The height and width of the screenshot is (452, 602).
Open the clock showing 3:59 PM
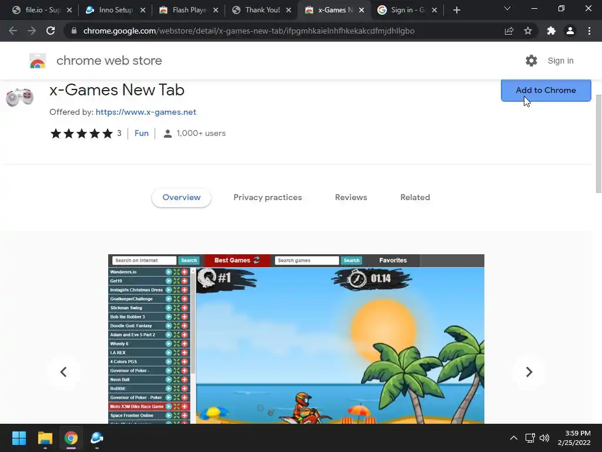click(574, 438)
